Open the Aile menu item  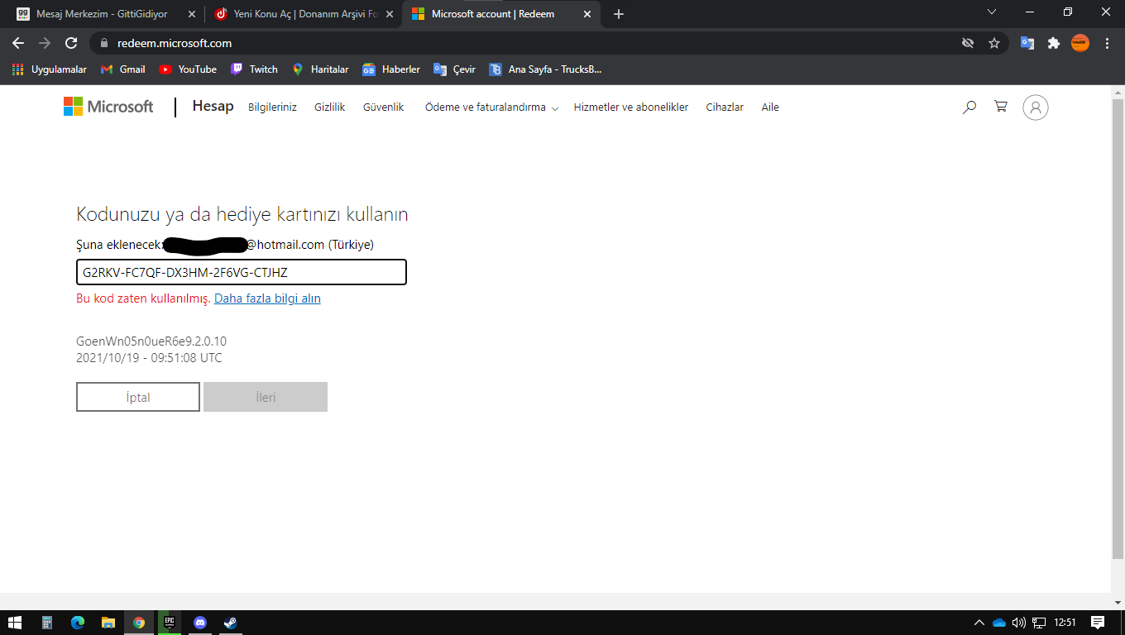click(770, 107)
